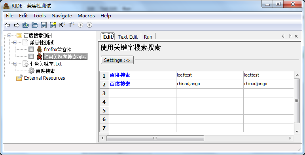Switch to Run tab
The width and height of the screenshot is (305, 155).
pos(148,37)
